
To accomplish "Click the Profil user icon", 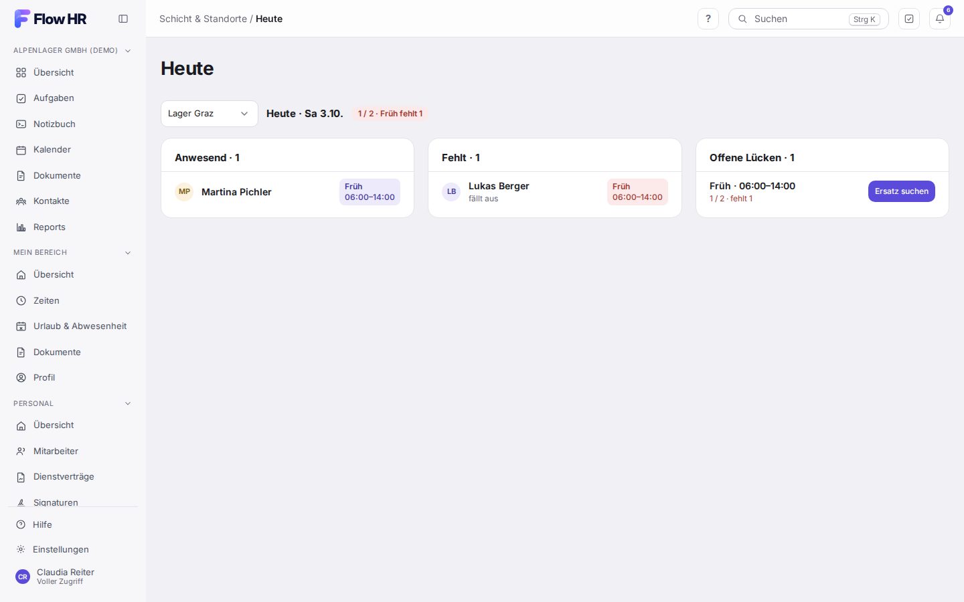I will click(21, 378).
